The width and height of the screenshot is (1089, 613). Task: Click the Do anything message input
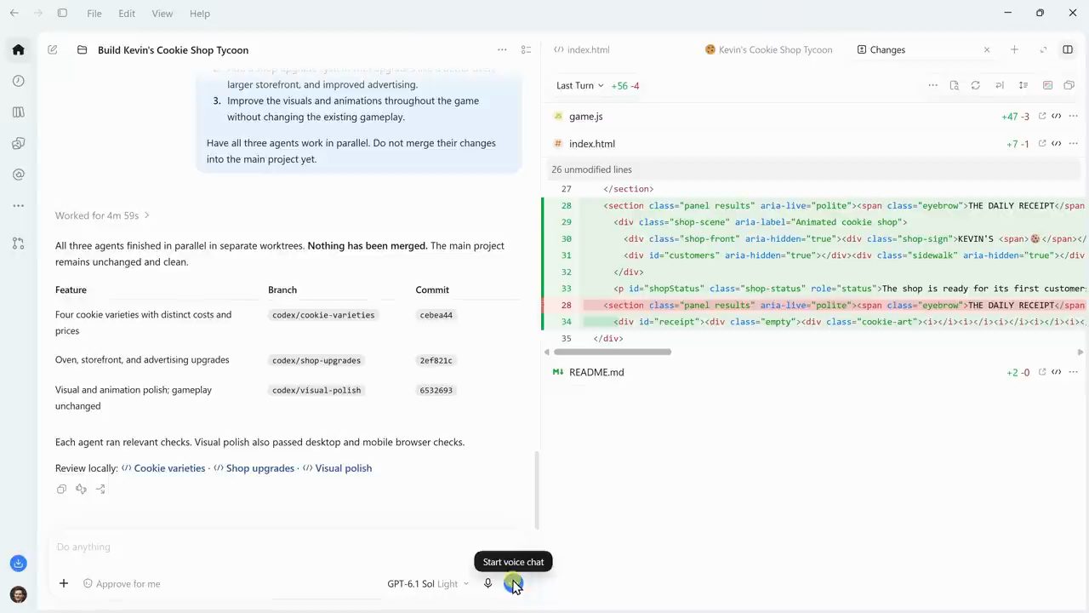point(286,547)
